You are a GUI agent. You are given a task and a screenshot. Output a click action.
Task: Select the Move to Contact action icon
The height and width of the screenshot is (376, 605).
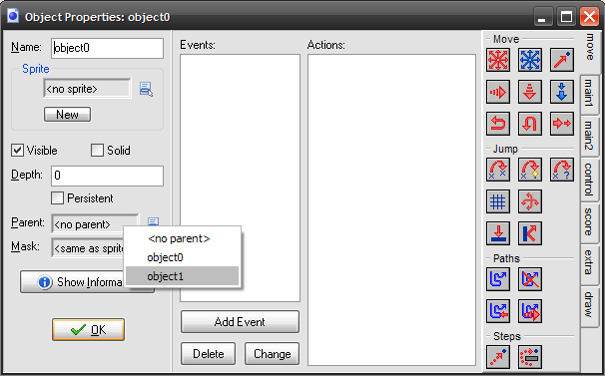498,233
